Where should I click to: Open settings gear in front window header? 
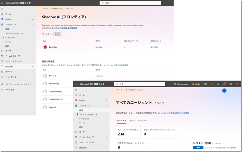click(230, 84)
